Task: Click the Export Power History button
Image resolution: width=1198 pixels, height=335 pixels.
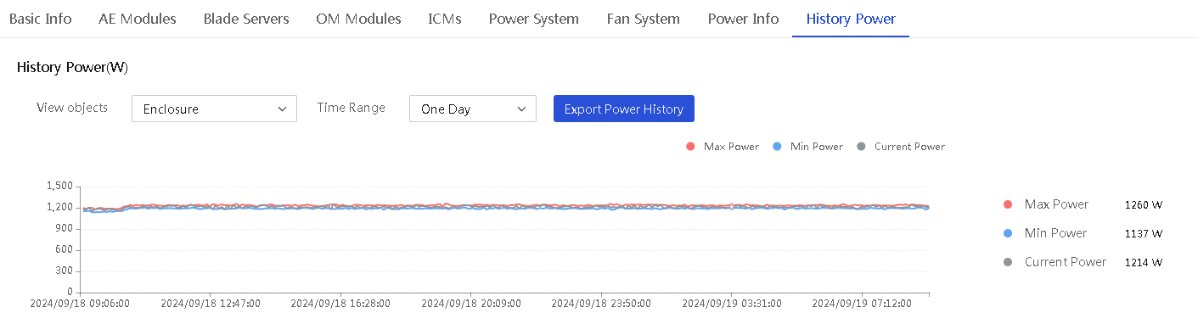Action: (624, 109)
